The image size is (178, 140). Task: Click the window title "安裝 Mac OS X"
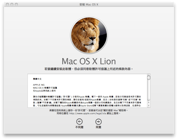coord(89,4)
